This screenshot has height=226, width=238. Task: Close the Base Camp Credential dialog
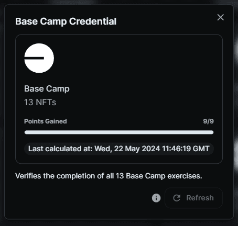221,17
